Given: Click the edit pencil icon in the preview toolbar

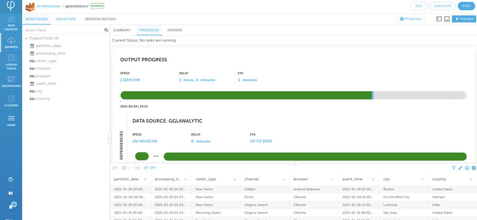Looking at the screenshot, I should [x=460, y=168].
